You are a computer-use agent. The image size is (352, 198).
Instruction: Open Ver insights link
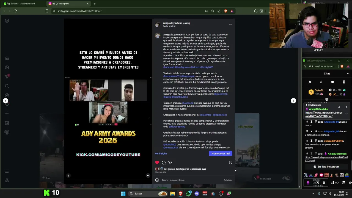click(x=161, y=153)
